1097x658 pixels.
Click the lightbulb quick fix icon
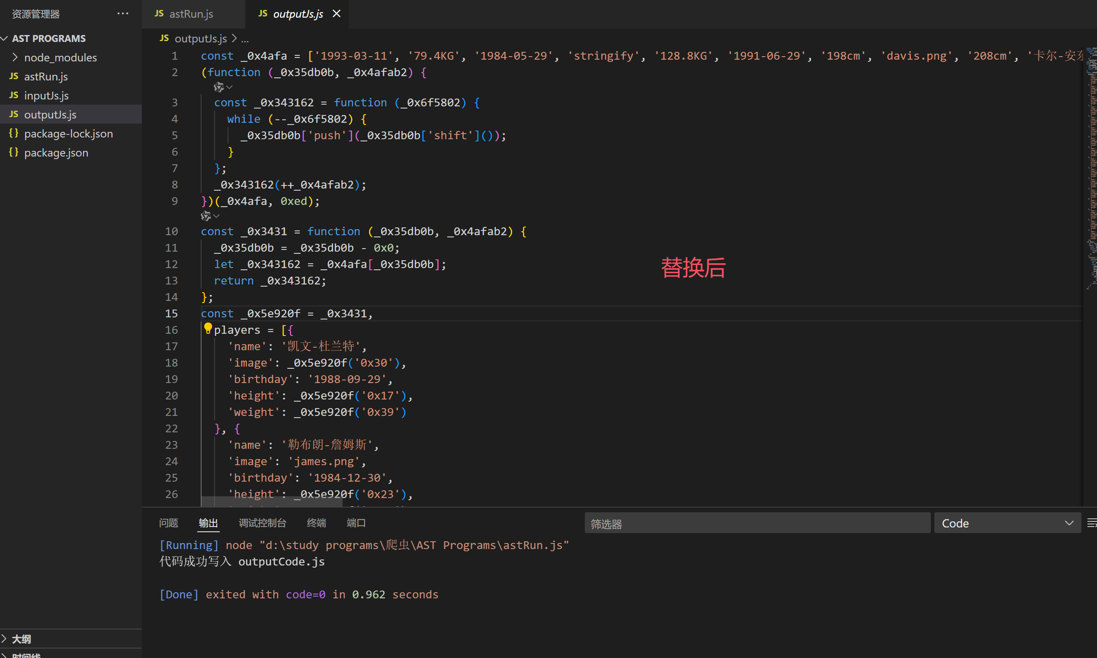(x=208, y=328)
